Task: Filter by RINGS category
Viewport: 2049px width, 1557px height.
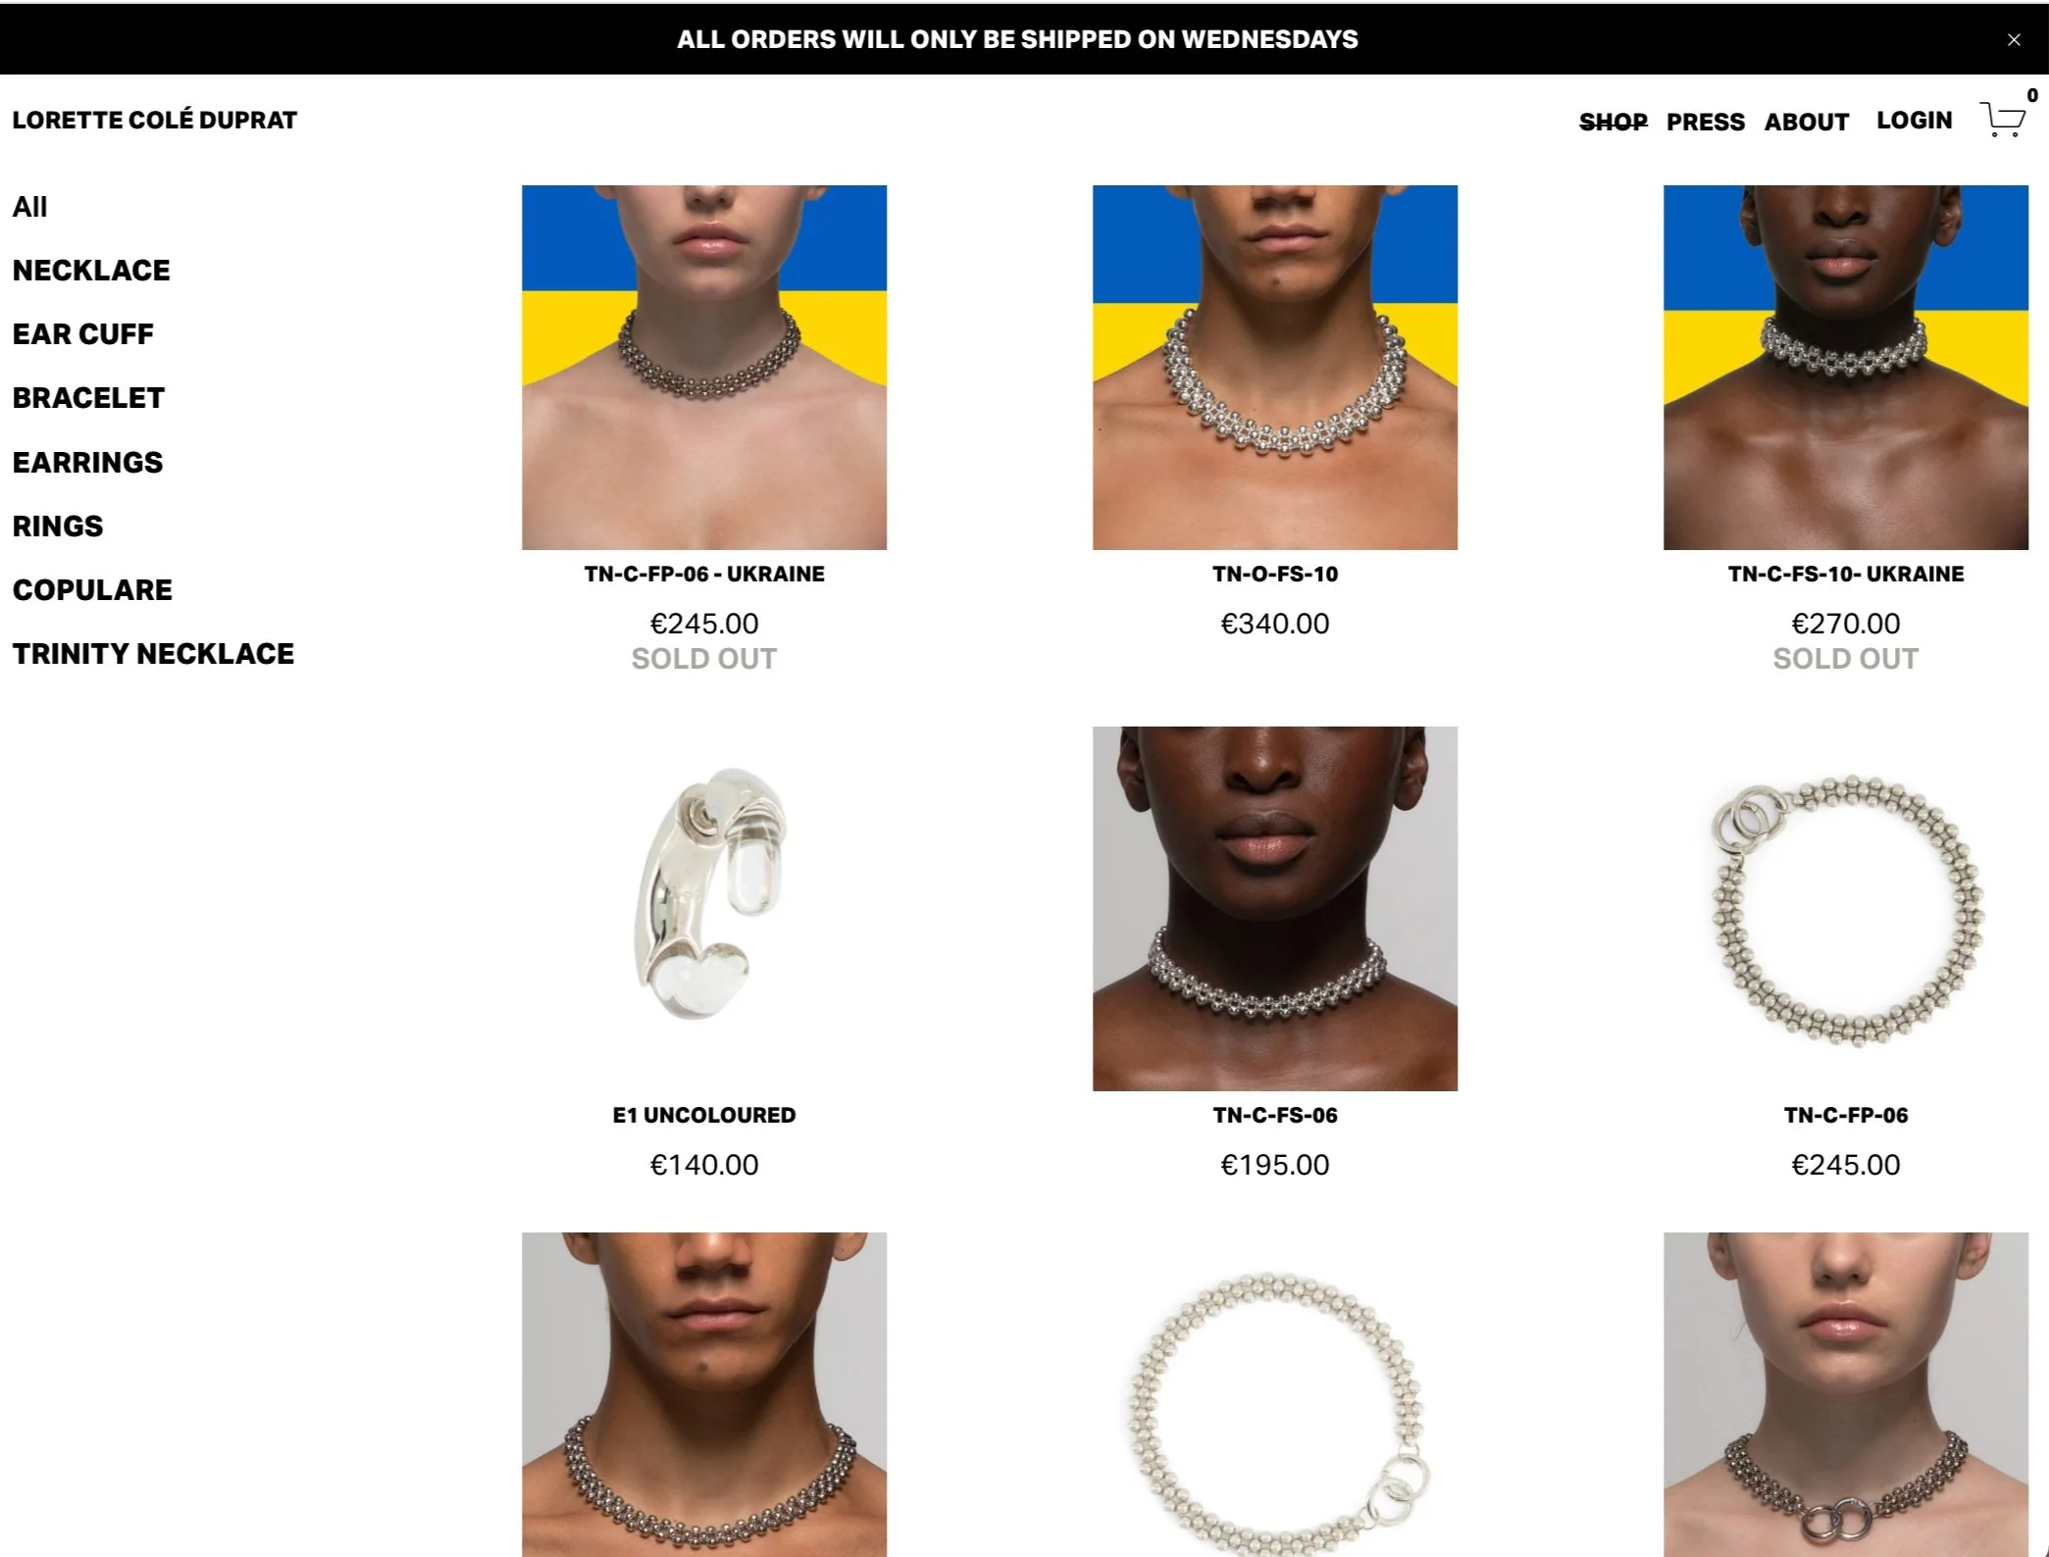Action: click(58, 526)
